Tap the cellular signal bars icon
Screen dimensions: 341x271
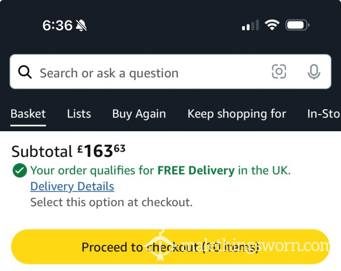coord(250,25)
